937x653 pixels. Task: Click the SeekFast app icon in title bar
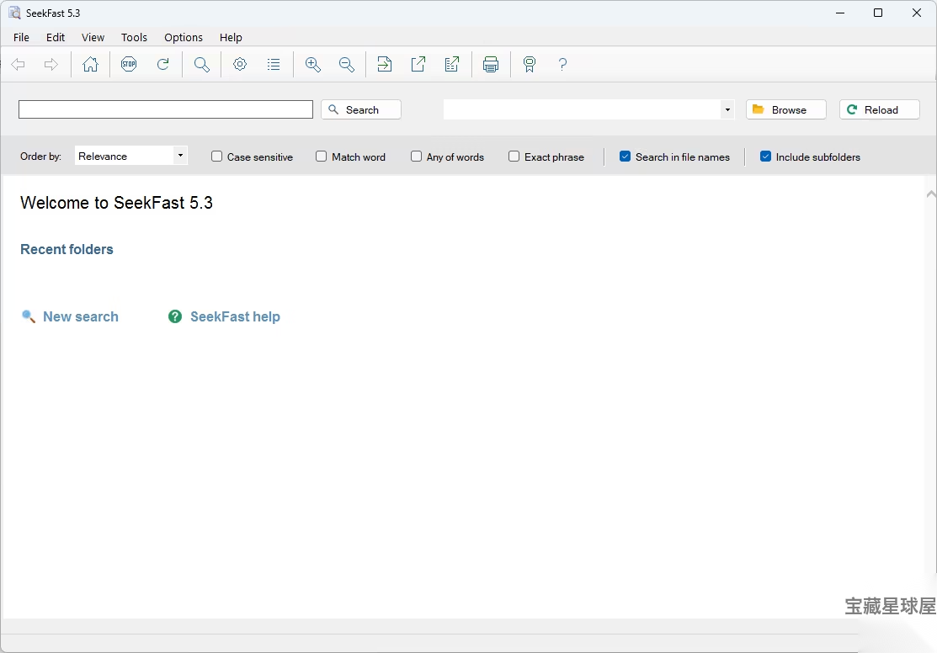(x=14, y=13)
